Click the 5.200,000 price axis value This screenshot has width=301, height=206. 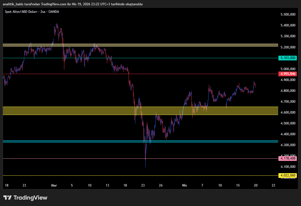point(288,47)
